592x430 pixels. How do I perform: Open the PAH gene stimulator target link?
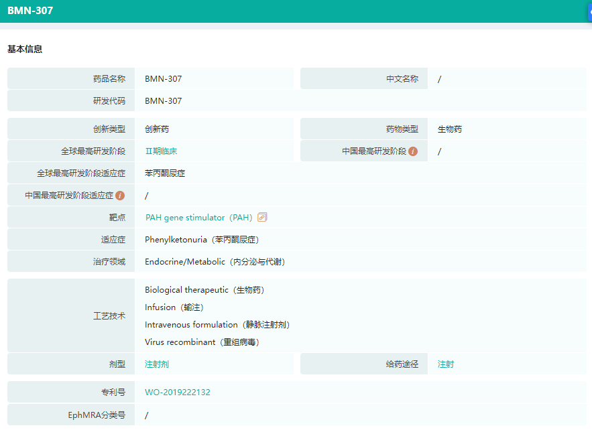point(198,218)
